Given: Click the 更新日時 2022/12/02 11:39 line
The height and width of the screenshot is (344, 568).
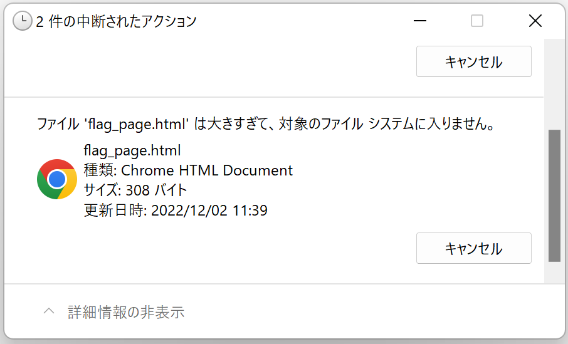Looking at the screenshot, I should click(x=176, y=211).
